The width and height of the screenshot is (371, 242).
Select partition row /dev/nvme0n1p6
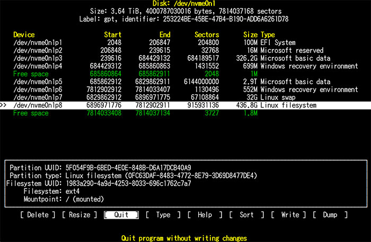click(x=185, y=89)
